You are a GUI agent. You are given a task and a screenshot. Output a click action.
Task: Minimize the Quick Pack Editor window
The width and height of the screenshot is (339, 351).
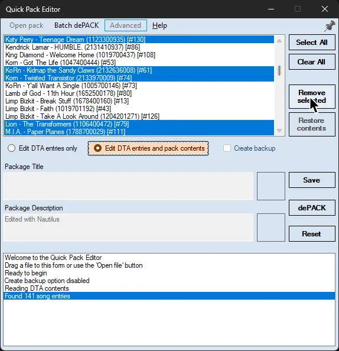pos(271,9)
